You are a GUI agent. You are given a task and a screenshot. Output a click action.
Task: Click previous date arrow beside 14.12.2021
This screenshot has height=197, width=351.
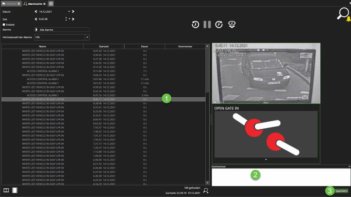(36, 12)
